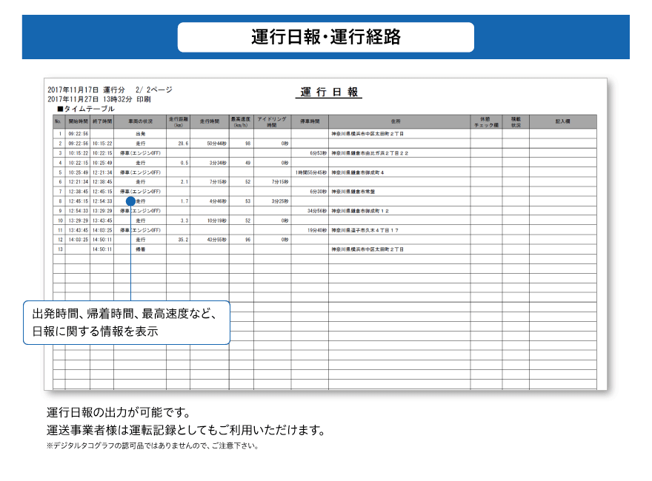Screen dimensions: 652x481
Task: Click the tooltip about 出発時間、帰着時間
Action: (127, 323)
